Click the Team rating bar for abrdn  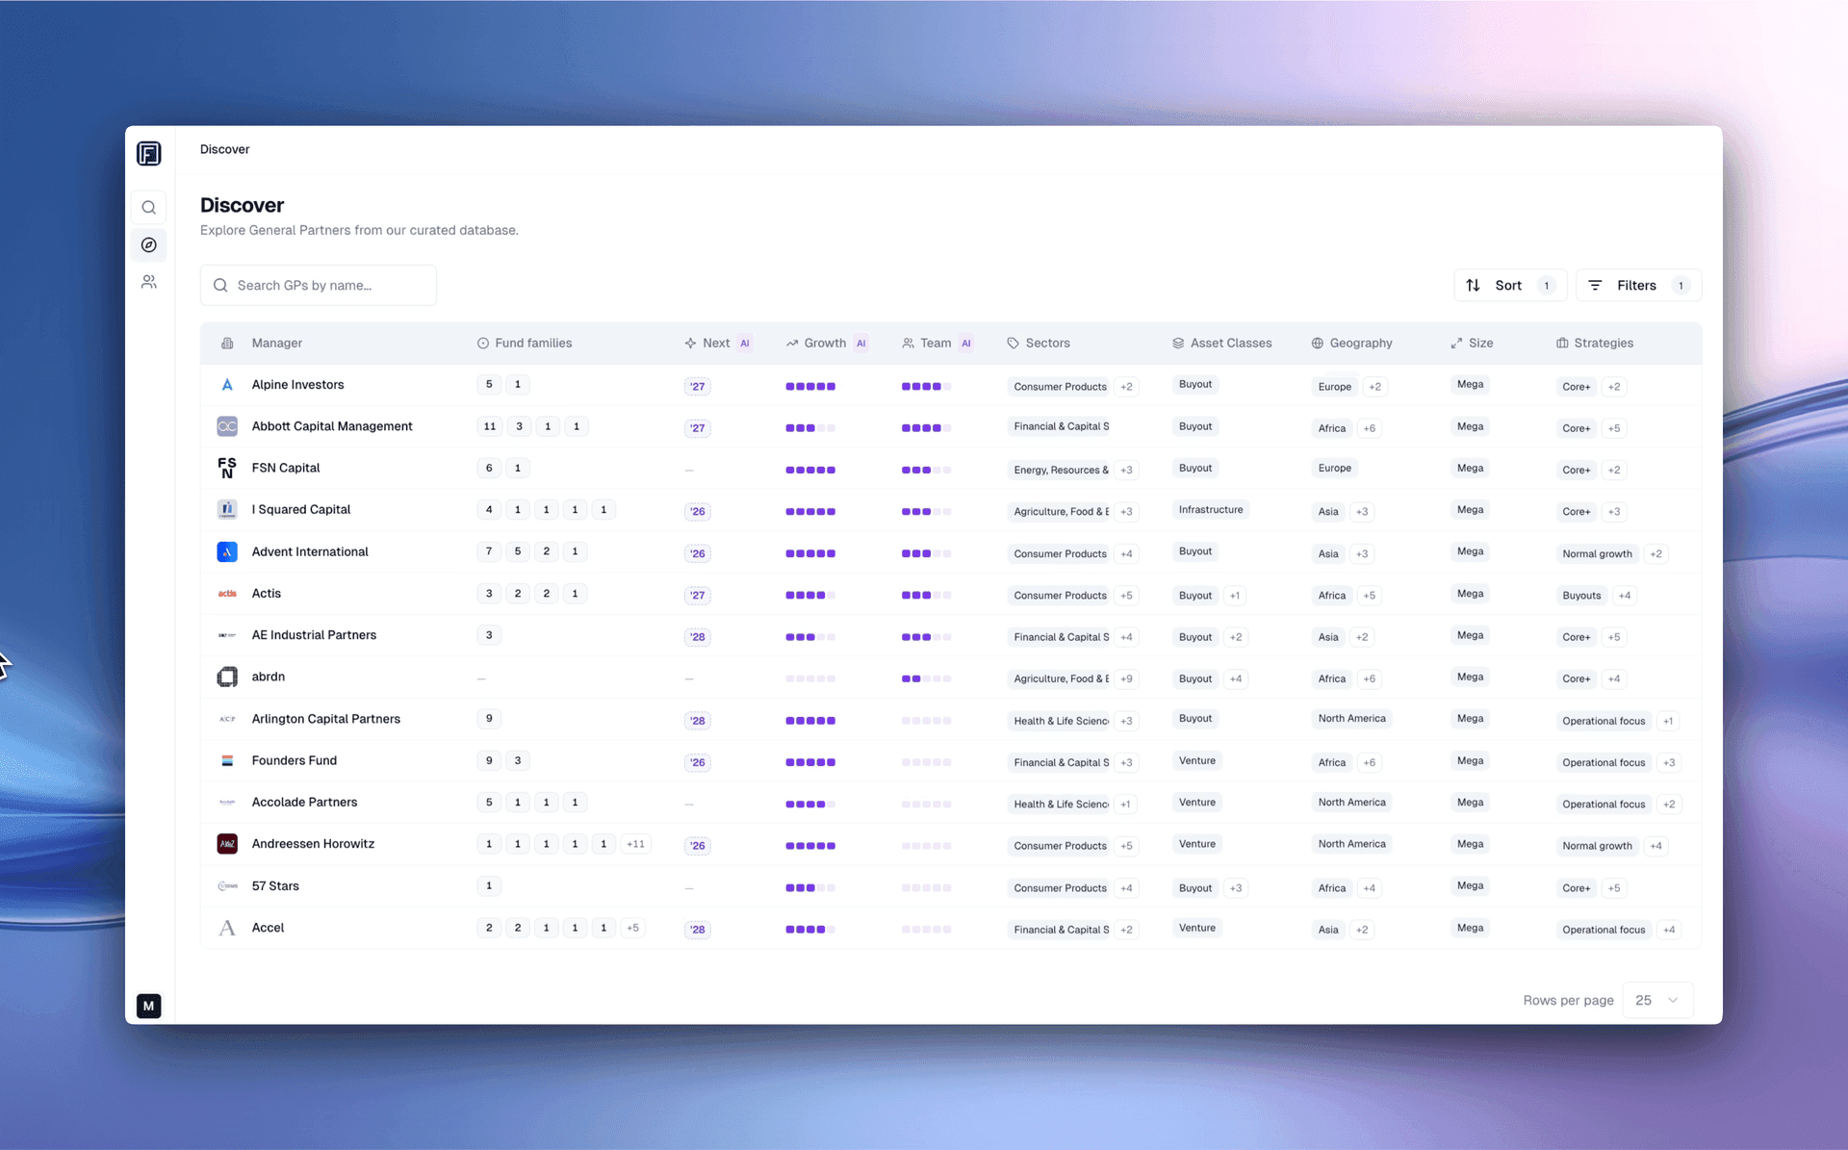pyautogui.click(x=926, y=679)
